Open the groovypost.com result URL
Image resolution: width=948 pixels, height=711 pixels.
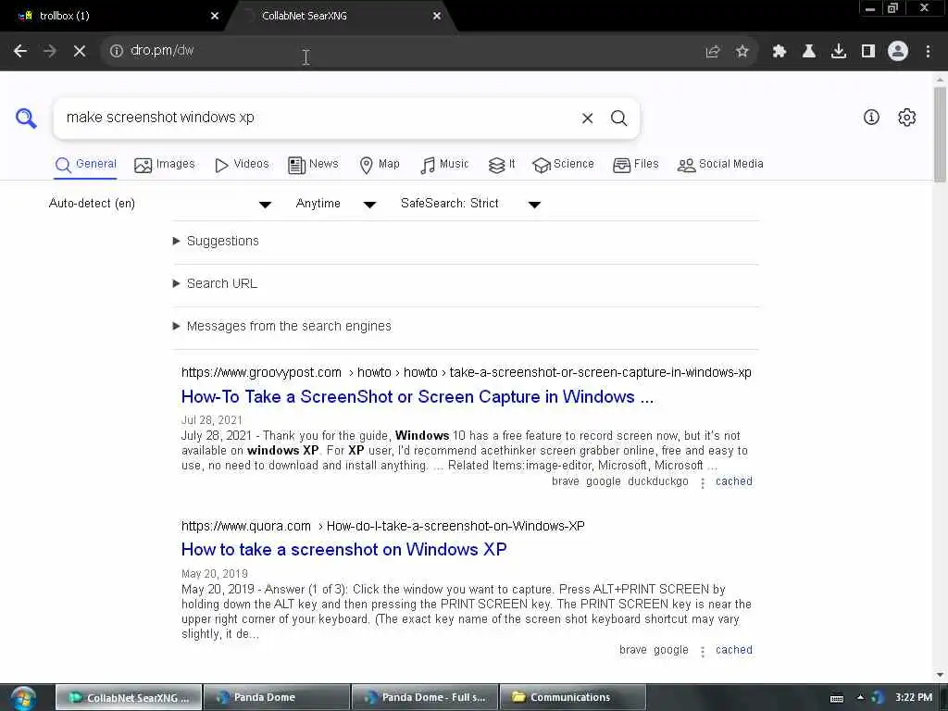click(x=467, y=372)
